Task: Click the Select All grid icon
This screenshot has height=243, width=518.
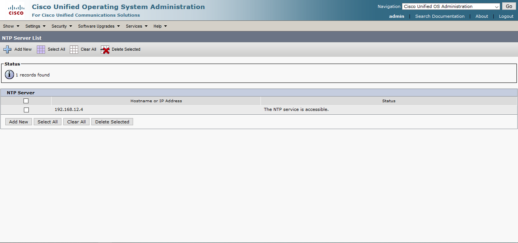Action: [x=41, y=49]
